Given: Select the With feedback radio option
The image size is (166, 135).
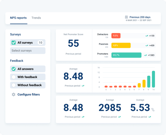Looking at the screenshot, I should (x=14, y=77).
